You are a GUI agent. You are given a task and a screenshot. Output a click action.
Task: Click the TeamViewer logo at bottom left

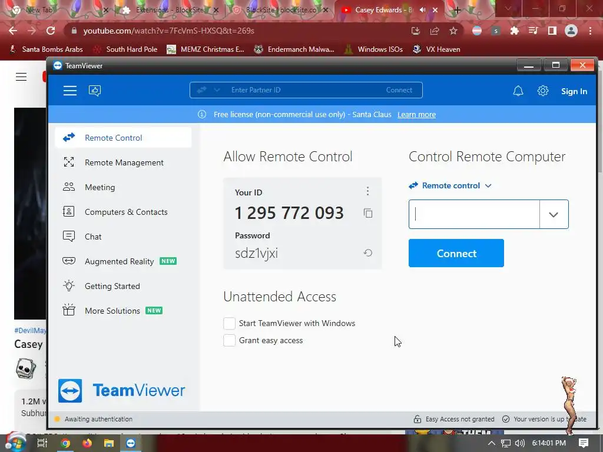pyautogui.click(x=121, y=391)
